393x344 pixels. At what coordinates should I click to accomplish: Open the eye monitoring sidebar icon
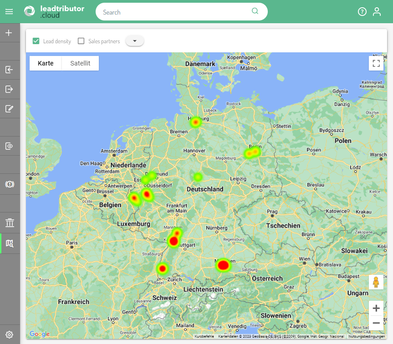click(x=9, y=146)
